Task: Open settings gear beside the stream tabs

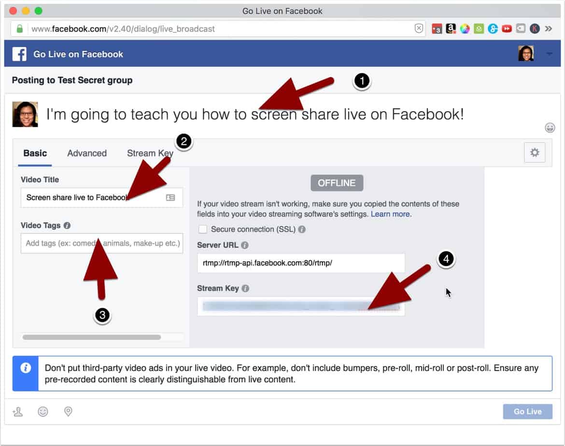Action: 535,153
